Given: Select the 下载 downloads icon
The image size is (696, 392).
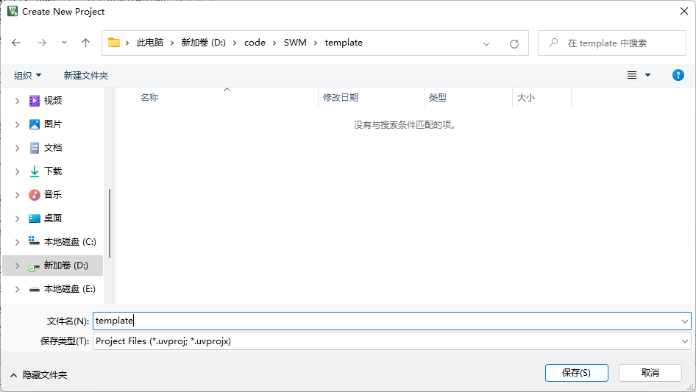Looking at the screenshot, I should [x=35, y=171].
